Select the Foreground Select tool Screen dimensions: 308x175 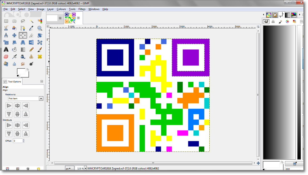pyautogui.click(x=14, y=28)
